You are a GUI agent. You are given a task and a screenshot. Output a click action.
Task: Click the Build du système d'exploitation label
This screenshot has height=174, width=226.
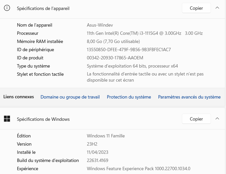pyautogui.click(x=48, y=160)
